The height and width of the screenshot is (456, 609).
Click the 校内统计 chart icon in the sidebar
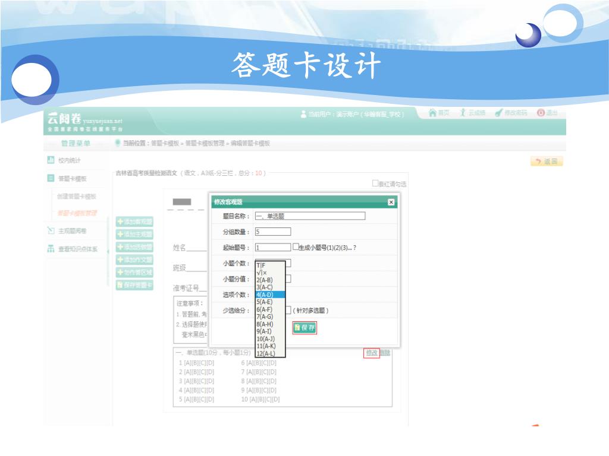coord(51,160)
